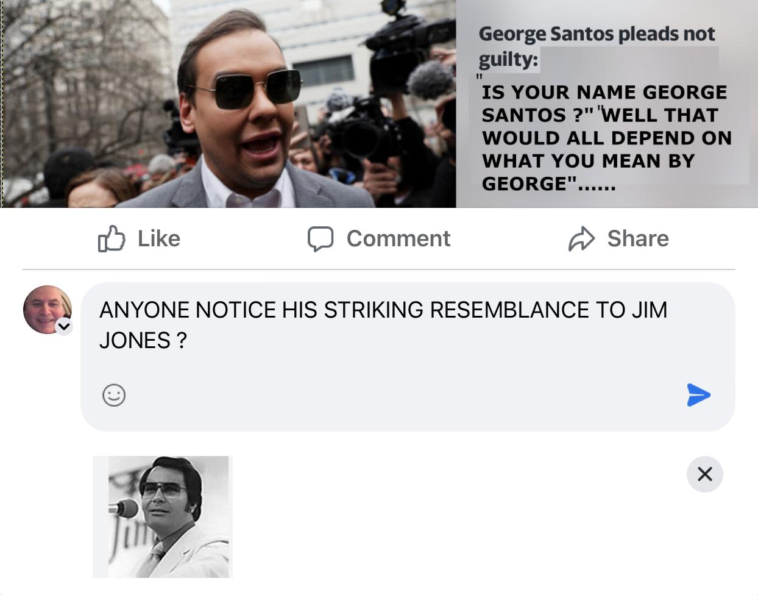Select the Comment action label

click(x=398, y=238)
